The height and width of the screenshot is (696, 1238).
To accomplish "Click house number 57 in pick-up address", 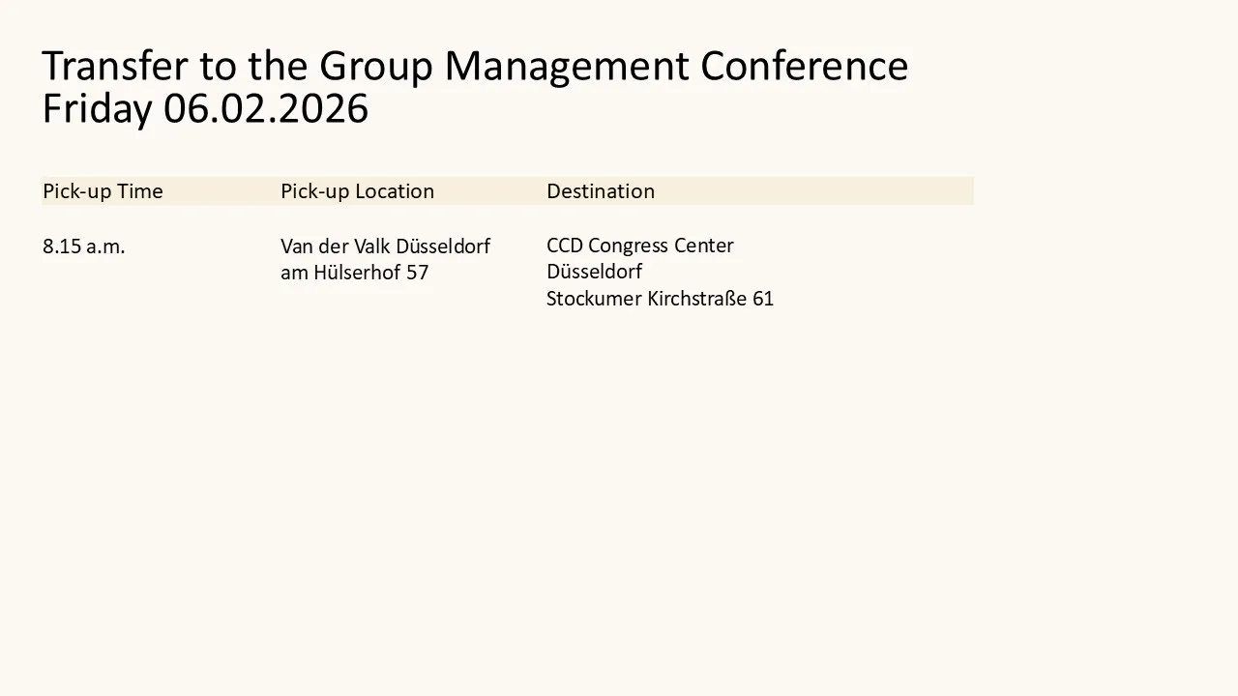I will click(417, 273).
